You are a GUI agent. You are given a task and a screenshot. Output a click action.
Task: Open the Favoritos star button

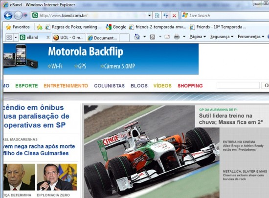tap(18, 27)
